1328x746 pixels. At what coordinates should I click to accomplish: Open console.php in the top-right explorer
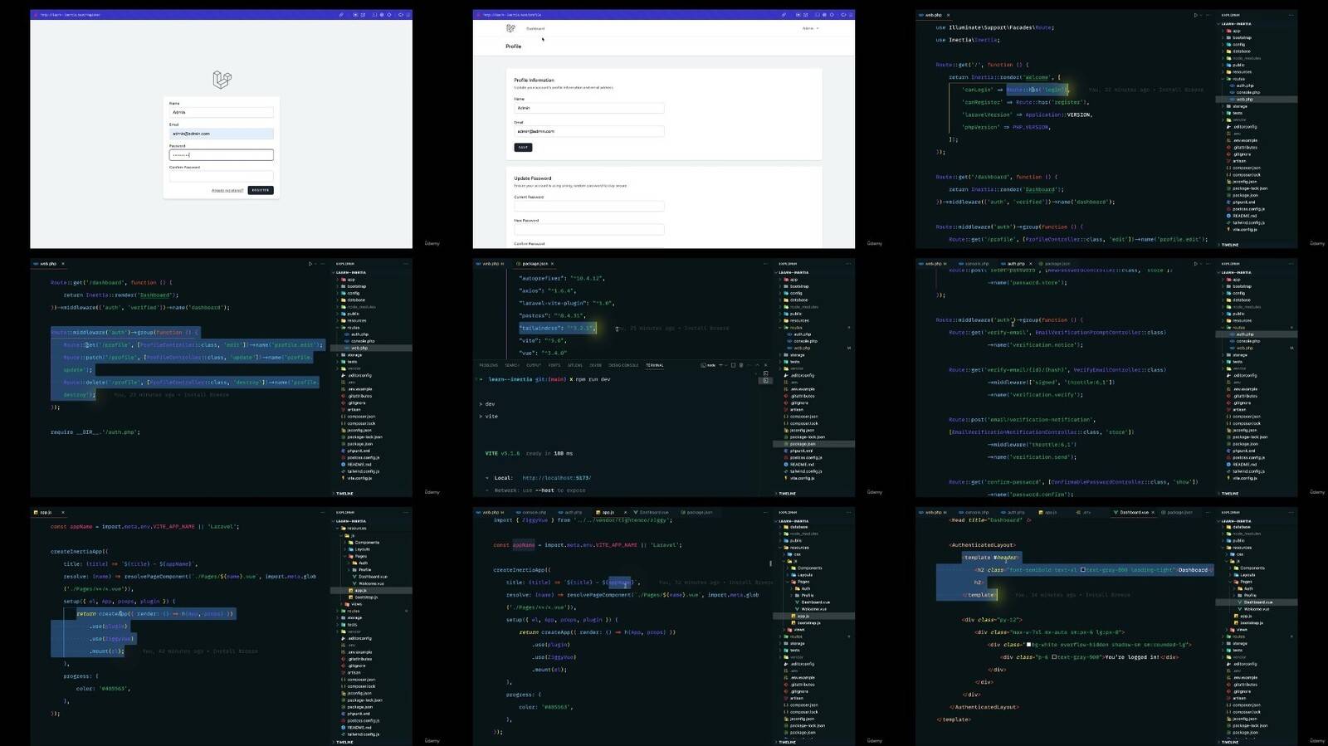click(x=1247, y=92)
